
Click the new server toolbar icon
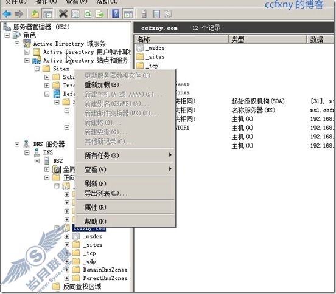tap(144, 14)
